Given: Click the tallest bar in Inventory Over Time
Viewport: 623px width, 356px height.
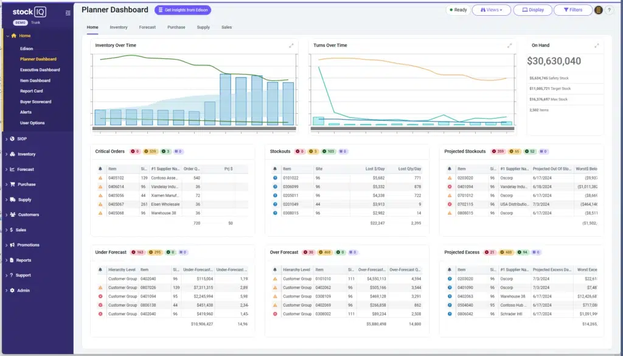Looking at the screenshot, I should point(225,100).
